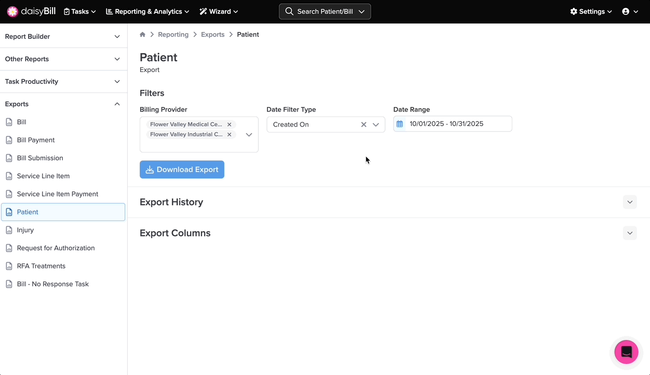Clear the Created On date filter type
Image resolution: width=650 pixels, height=375 pixels.
(364, 124)
